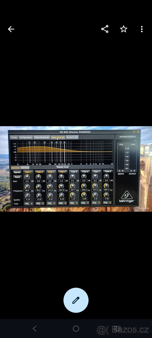The width and height of the screenshot is (152, 338).
Task: Enable the Filter 6 button
Action: [x=85, y=172]
